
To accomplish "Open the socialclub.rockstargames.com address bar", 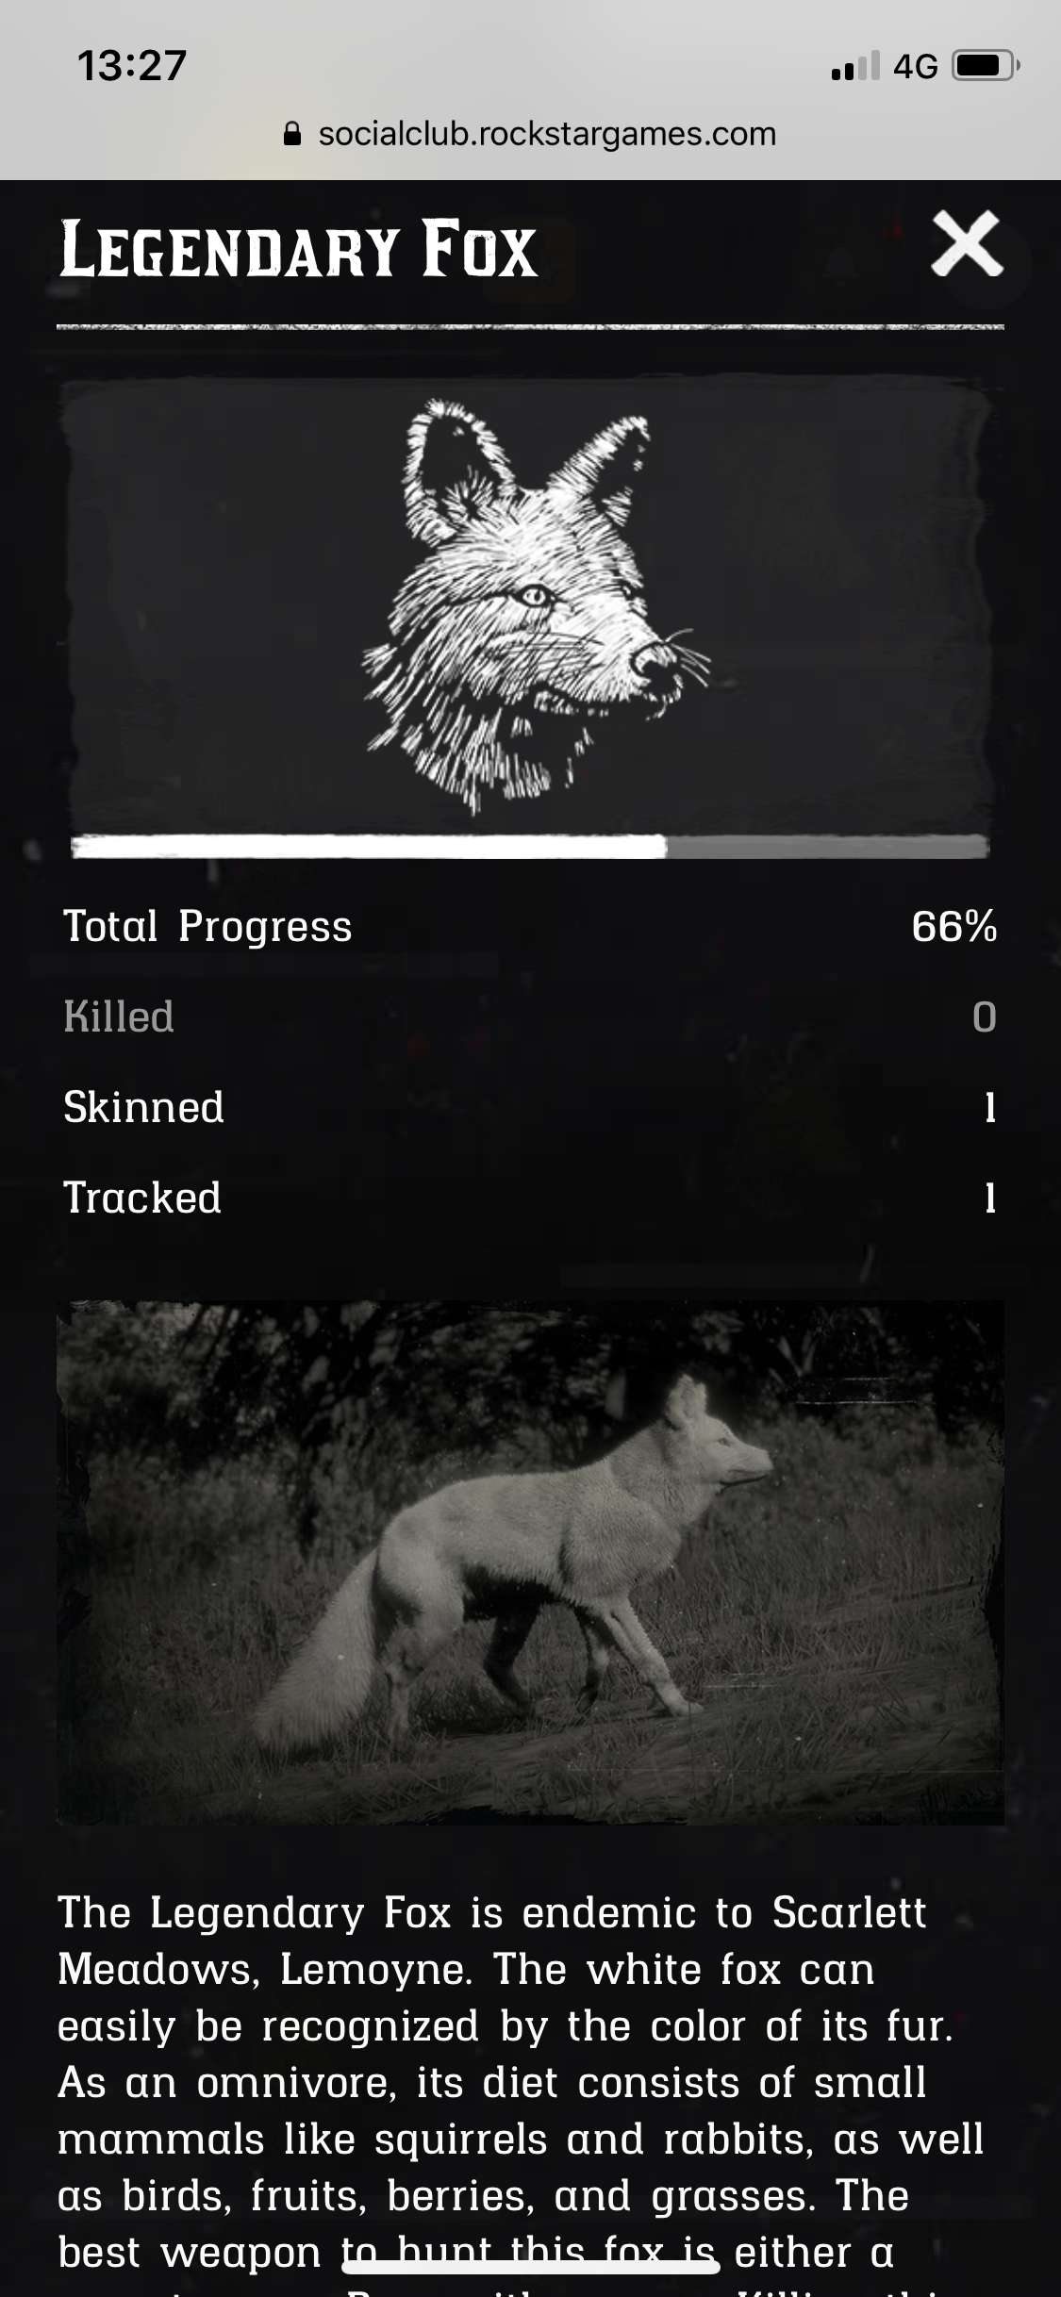I will [530, 135].
